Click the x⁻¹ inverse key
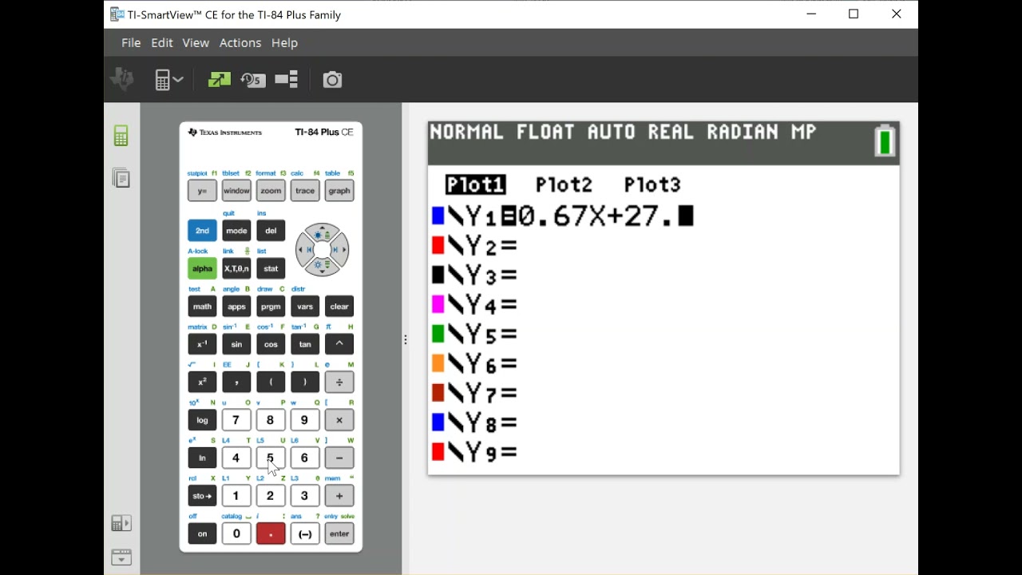1022x575 pixels. pos(202,344)
